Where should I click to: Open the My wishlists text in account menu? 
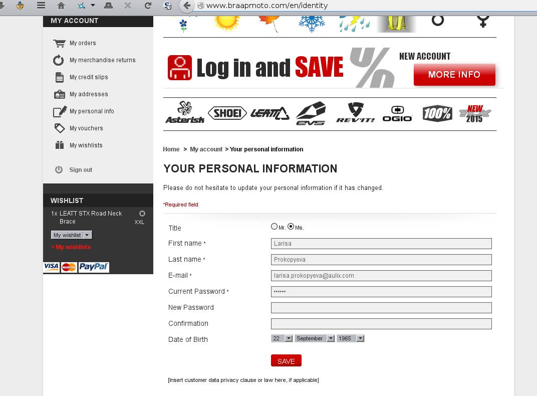[86, 145]
